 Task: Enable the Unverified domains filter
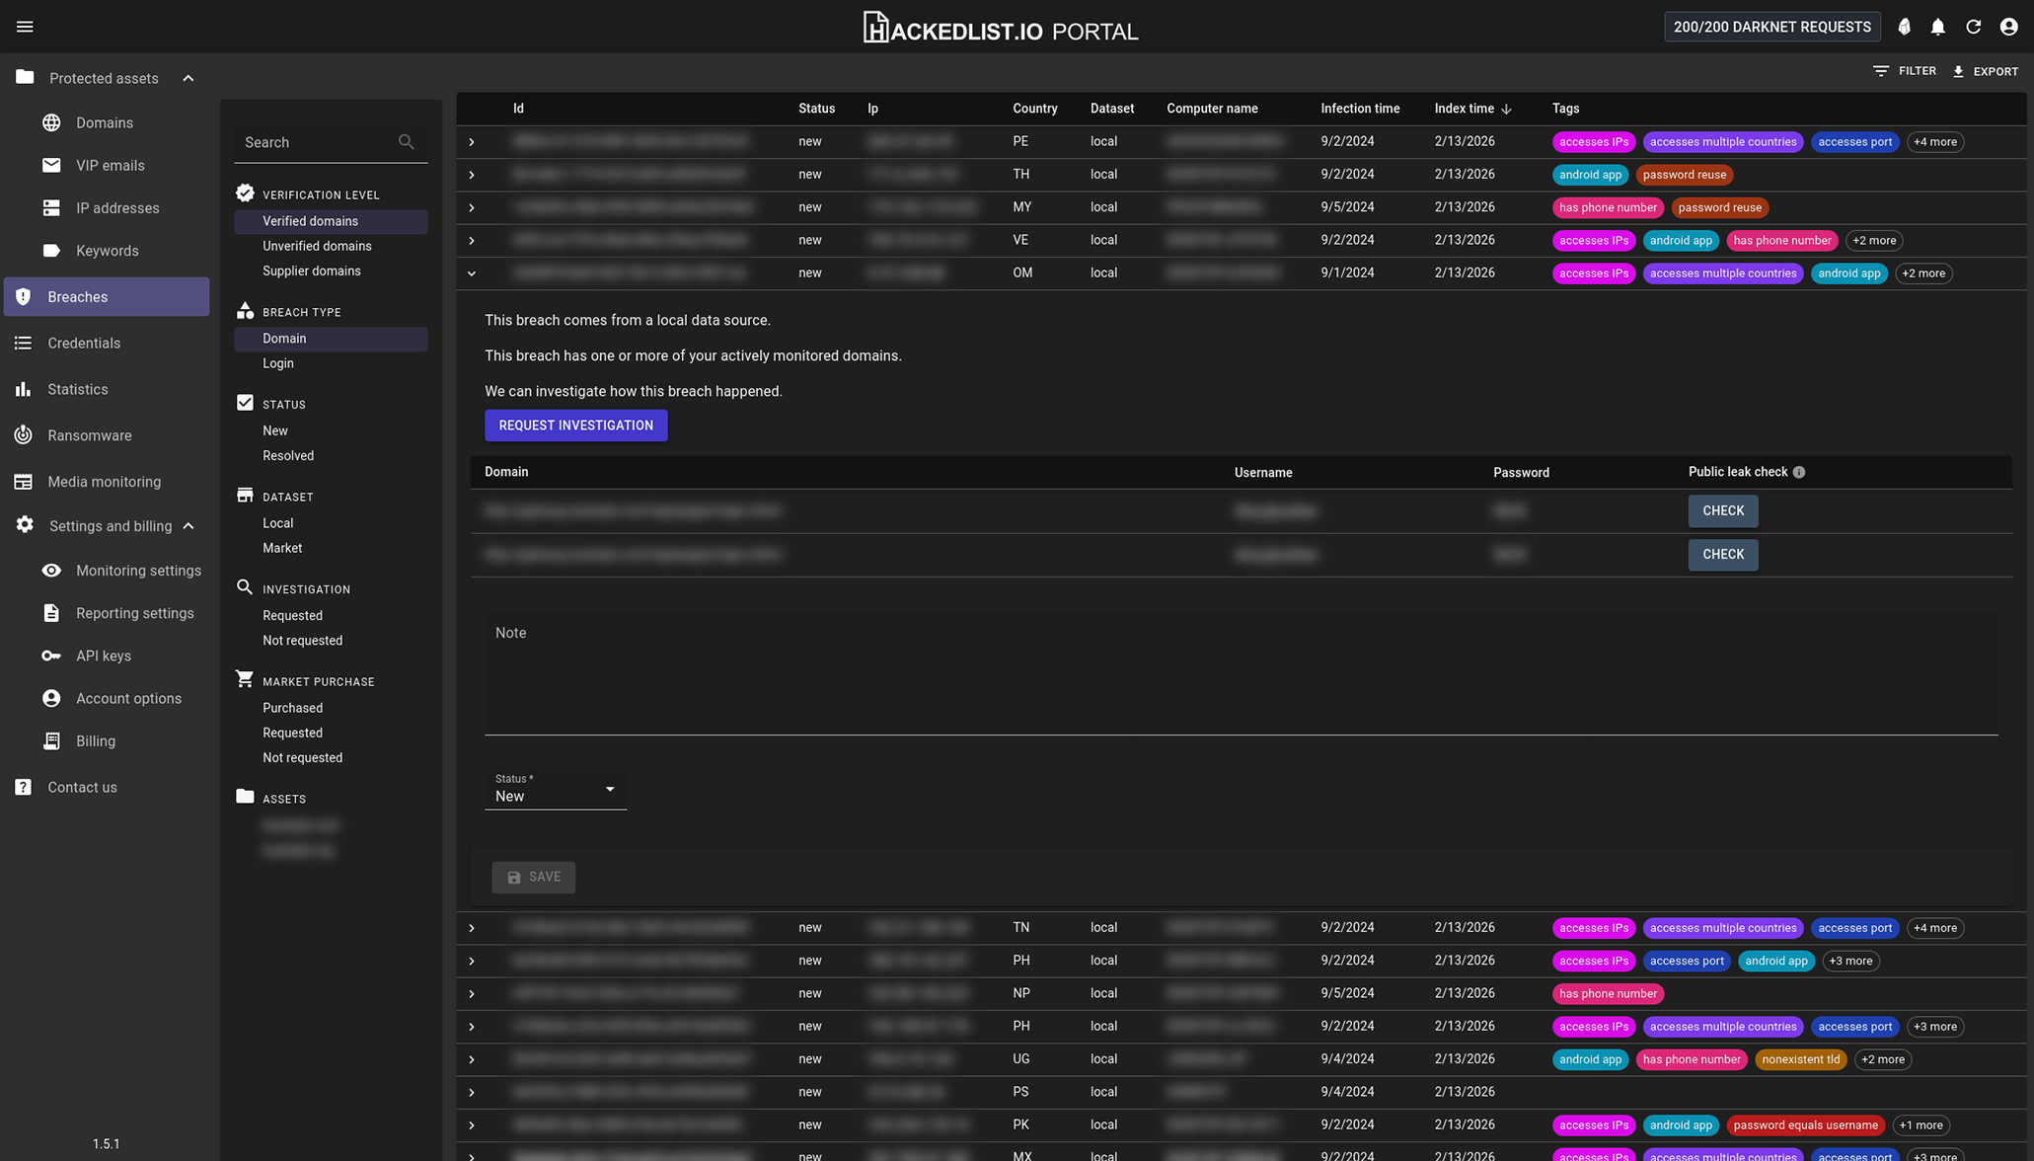316,246
